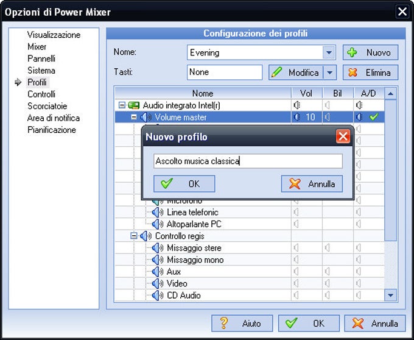The image size is (414, 340).
Task: Click the A/D column header
Action: [369, 93]
